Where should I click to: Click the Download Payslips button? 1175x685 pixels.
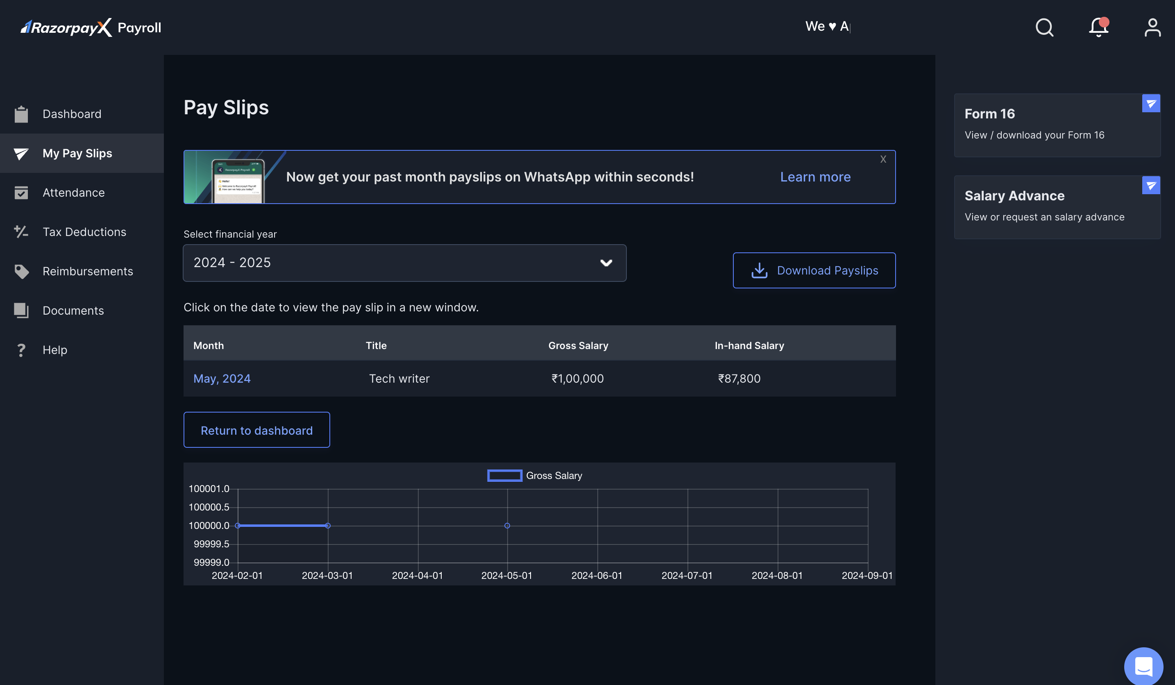814,270
